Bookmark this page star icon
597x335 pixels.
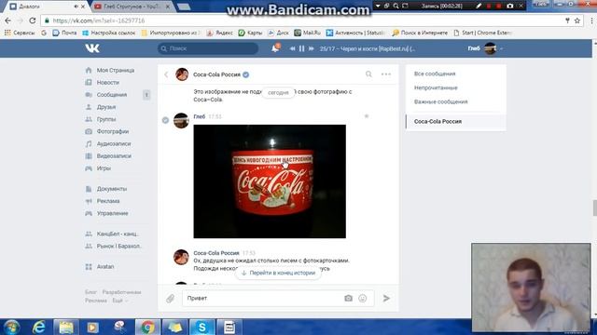click(577, 20)
